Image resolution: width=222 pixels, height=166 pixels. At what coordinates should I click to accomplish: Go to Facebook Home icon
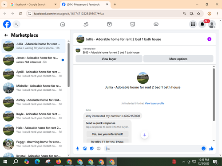(63, 24)
